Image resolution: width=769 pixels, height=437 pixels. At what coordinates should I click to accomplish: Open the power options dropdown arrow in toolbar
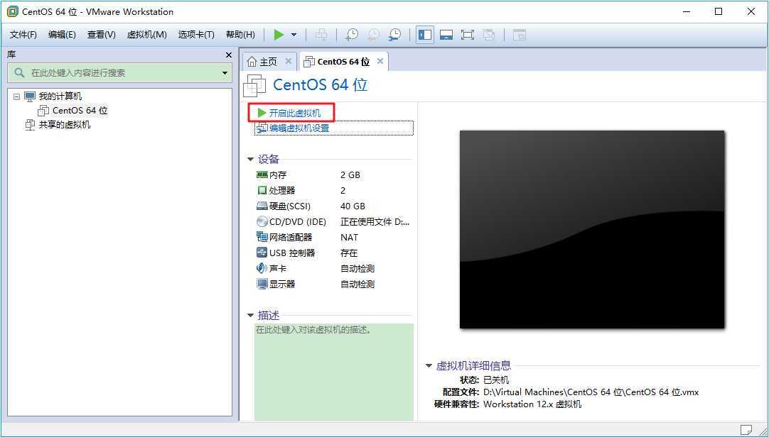(294, 35)
